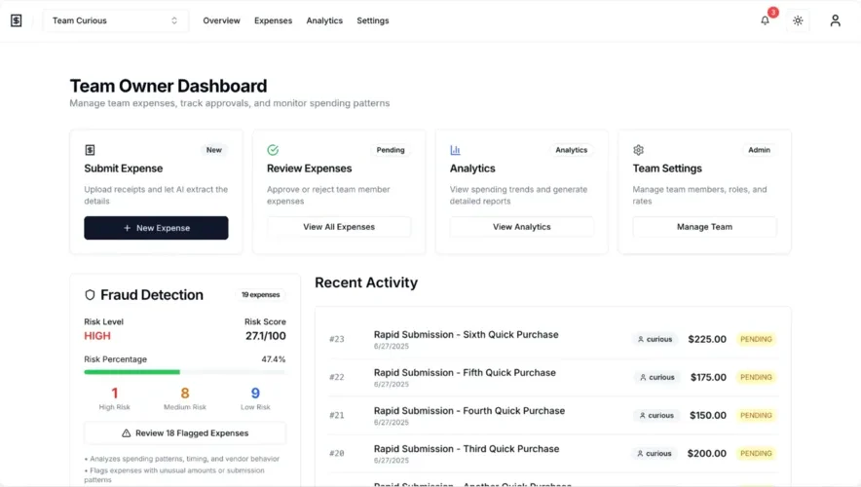Open the notifications bell
Screen dimensions: 861x487
pos(765,20)
